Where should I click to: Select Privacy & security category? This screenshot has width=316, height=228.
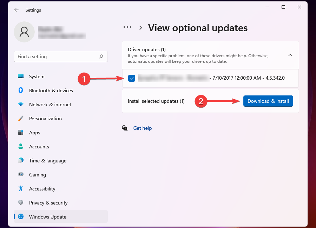point(61,203)
